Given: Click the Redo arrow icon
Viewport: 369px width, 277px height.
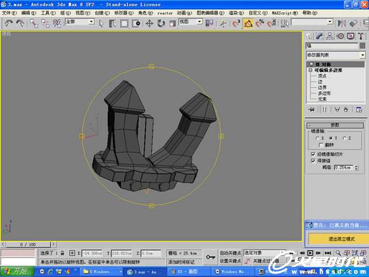Looking at the screenshot, I should point(20,23).
